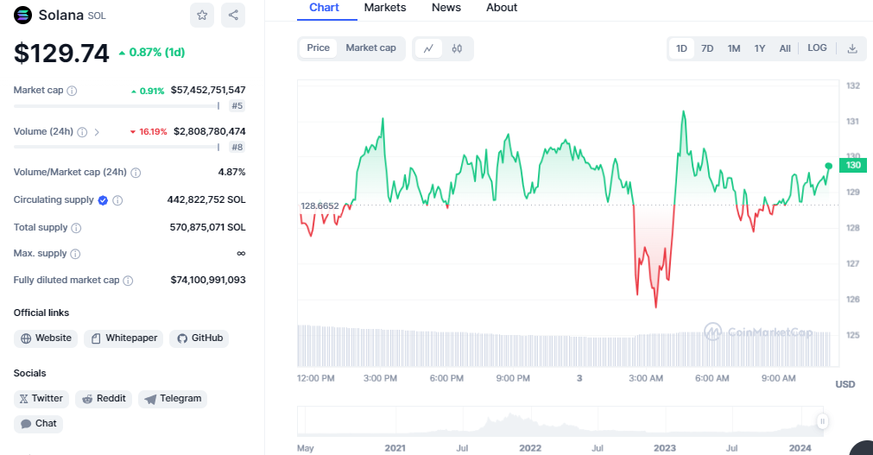Add Solana to watchlist with star icon
Screen dimensions: 873x455
pyautogui.click(x=202, y=15)
